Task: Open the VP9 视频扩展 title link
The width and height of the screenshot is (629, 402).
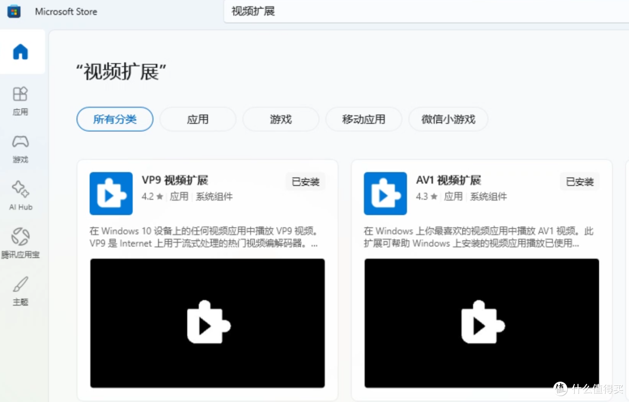Action: (x=175, y=180)
